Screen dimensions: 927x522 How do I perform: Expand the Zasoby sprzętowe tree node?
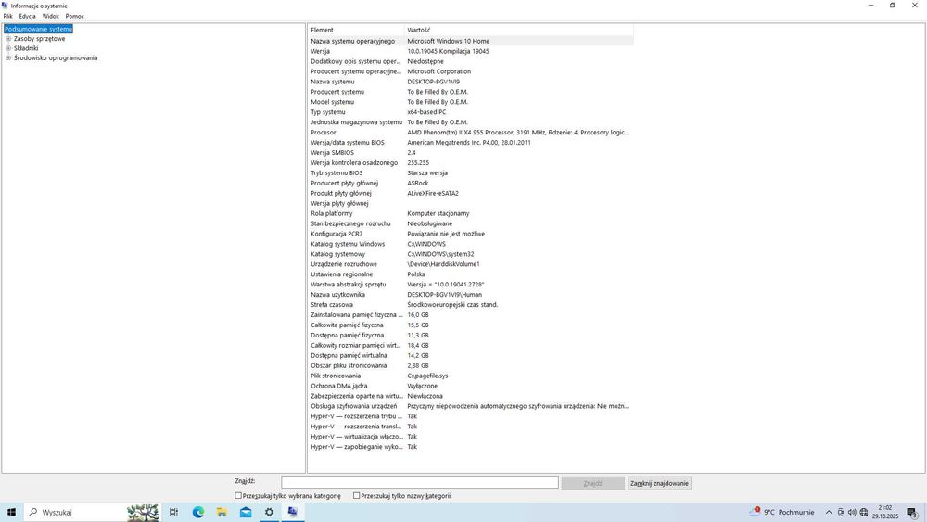click(x=8, y=38)
